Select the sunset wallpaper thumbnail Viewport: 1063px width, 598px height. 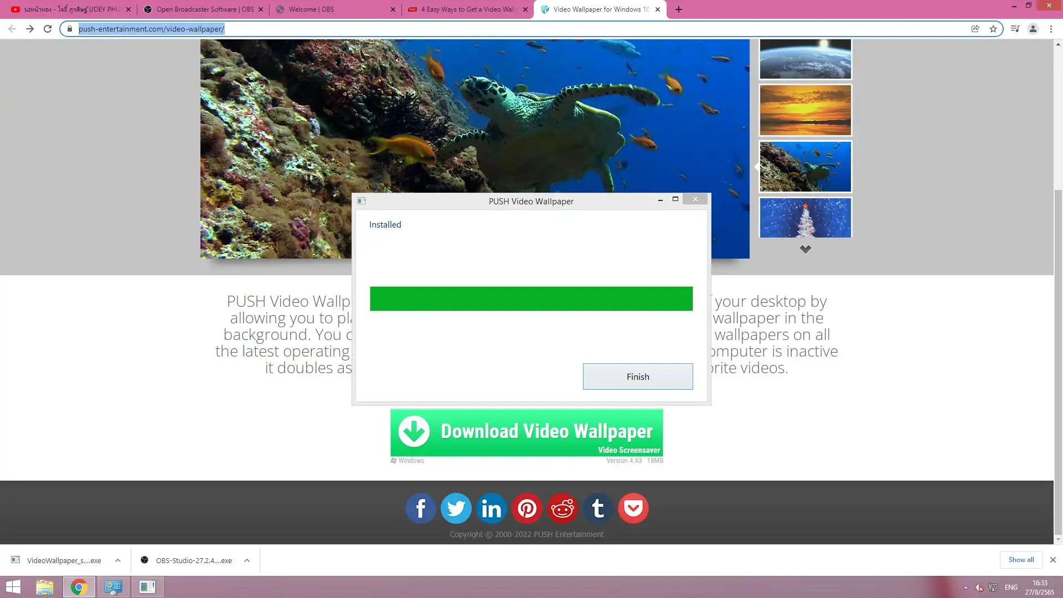pos(805,110)
